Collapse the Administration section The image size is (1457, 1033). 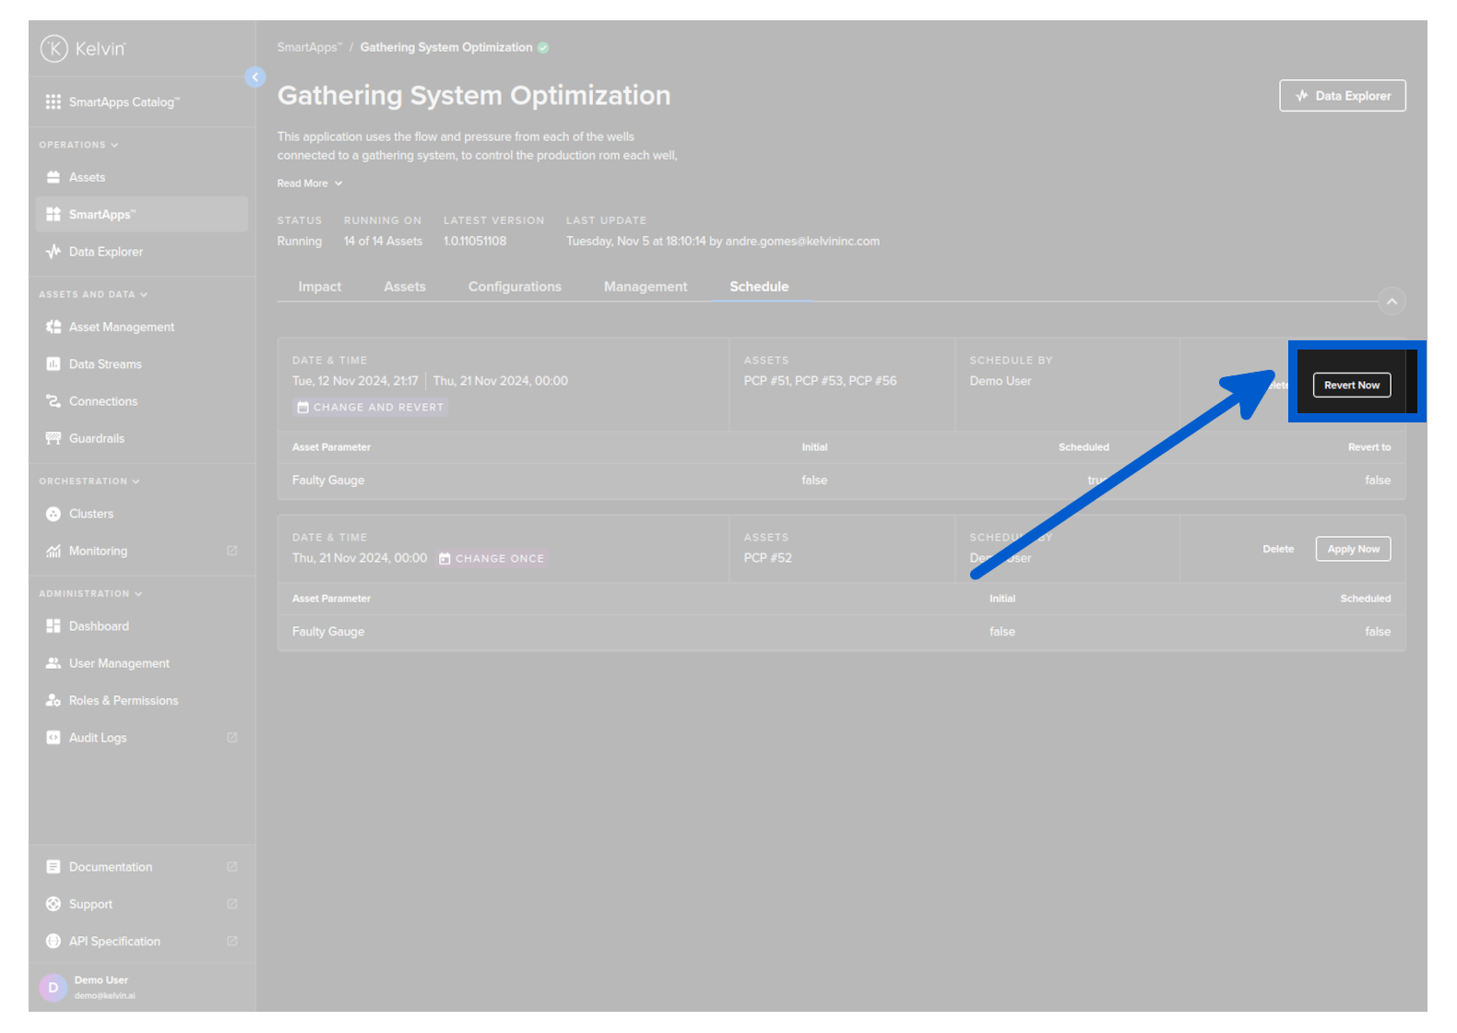coord(138,594)
